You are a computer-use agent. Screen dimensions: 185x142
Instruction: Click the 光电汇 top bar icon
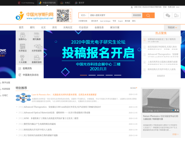coord(62,3)
